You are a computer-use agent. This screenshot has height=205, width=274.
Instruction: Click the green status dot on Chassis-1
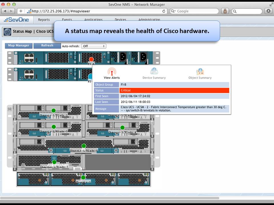83,177
